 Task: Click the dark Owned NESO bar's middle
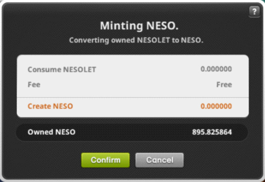(132, 132)
